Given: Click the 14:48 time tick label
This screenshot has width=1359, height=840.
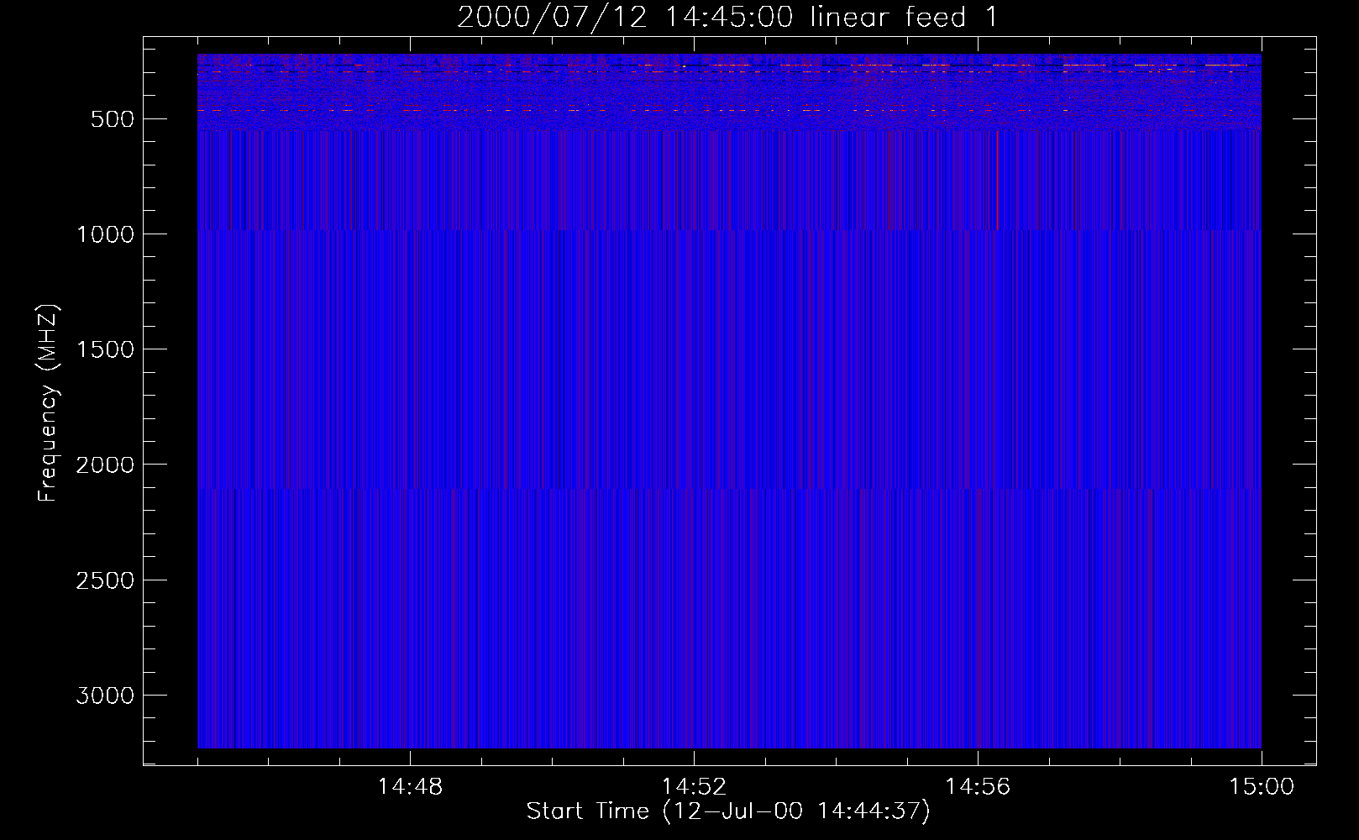Looking at the screenshot, I should click(x=410, y=787).
